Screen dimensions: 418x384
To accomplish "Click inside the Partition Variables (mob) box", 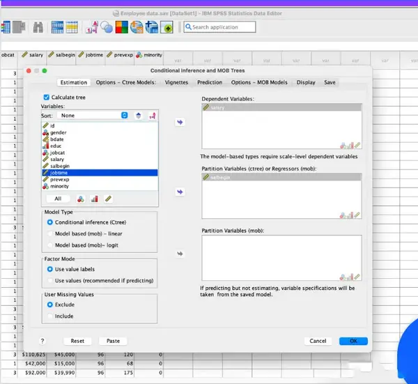I will click(281, 258).
